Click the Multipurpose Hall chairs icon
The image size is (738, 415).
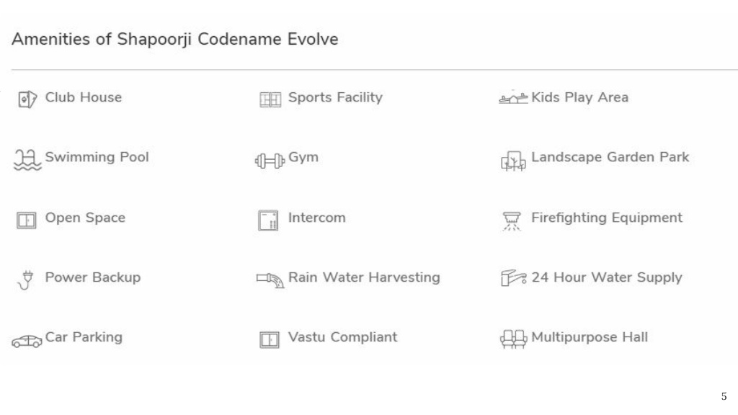(513, 339)
